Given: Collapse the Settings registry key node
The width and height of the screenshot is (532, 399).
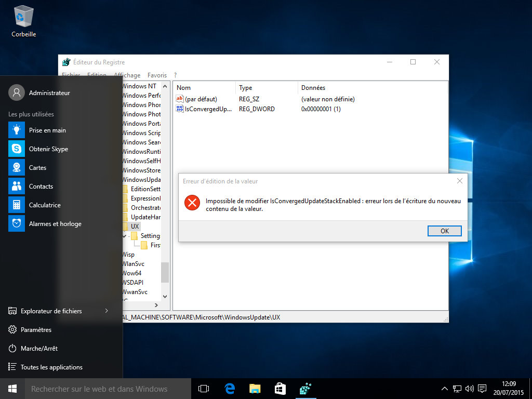Looking at the screenshot, I should click(124, 236).
